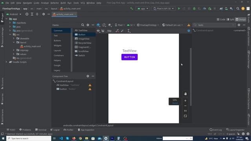Image resolution: width=251 pixels, height=141 pixels.
Task: Open the VCS menu
Action: coord(83,3)
